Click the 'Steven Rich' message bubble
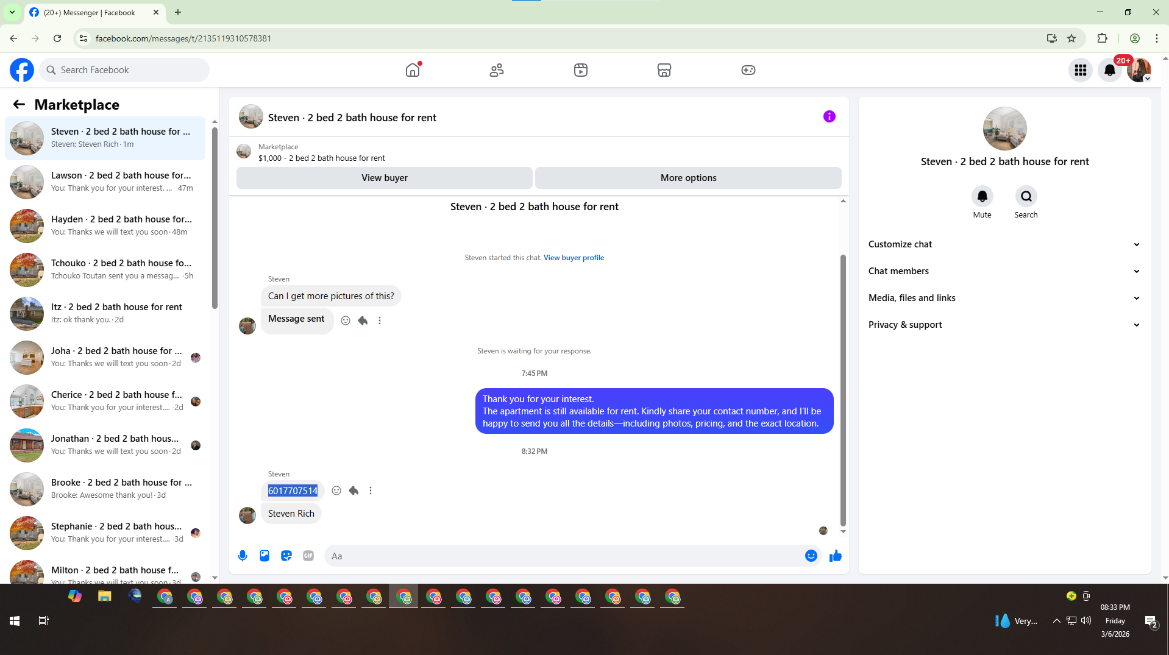 pyautogui.click(x=291, y=514)
